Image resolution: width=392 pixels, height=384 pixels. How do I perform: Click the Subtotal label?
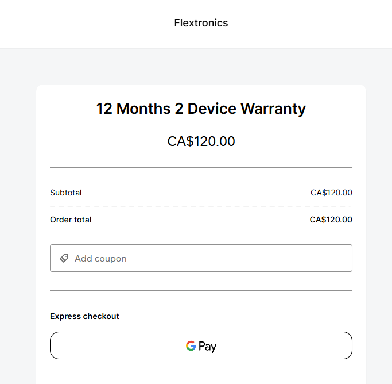(x=65, y=193)
